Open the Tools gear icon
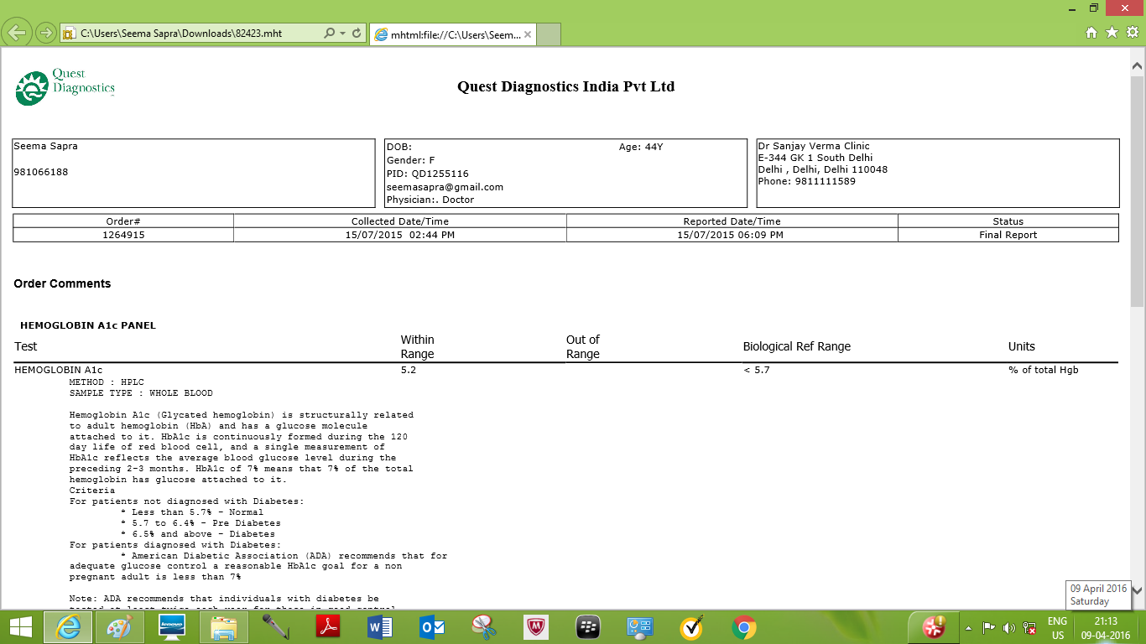Screen dimensions: 1146x644 pos(1132,32)
